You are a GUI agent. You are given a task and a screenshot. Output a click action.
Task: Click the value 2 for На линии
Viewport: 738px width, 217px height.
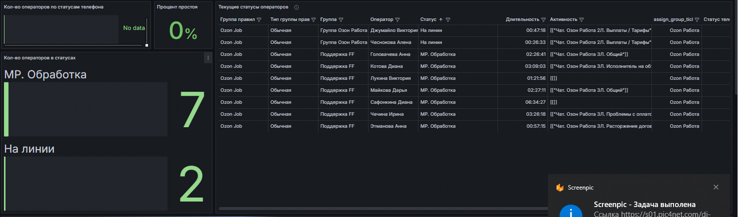coord(192,184)
